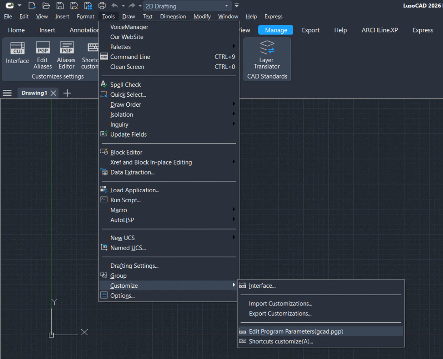Launch the Aliases Editor

click(66, 54)
